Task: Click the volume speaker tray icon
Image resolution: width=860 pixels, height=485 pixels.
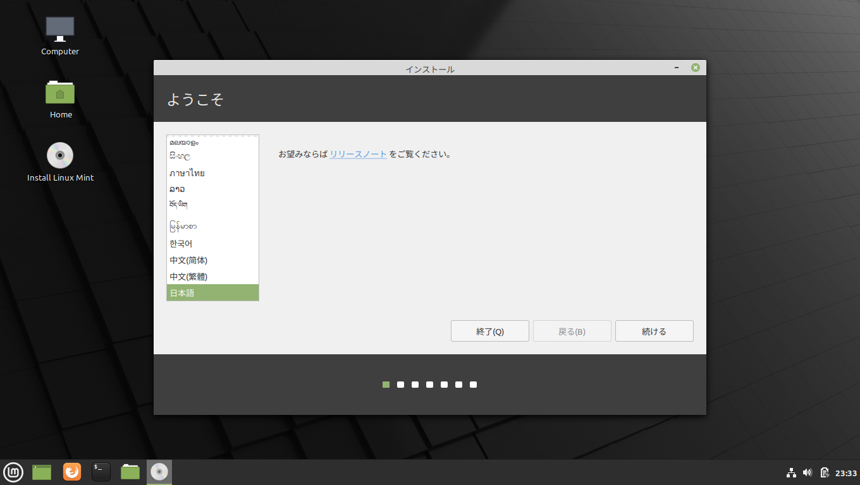Action: [x=808, y=472]
